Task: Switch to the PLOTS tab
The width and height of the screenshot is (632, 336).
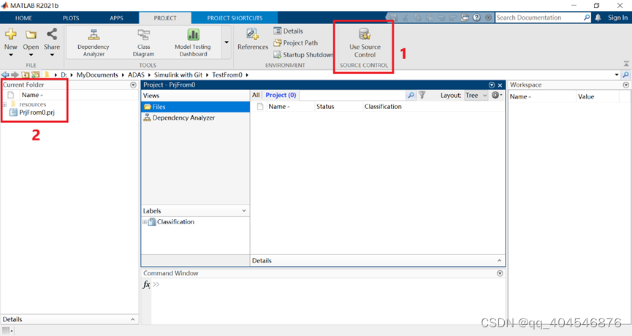Action: point(71,18)
